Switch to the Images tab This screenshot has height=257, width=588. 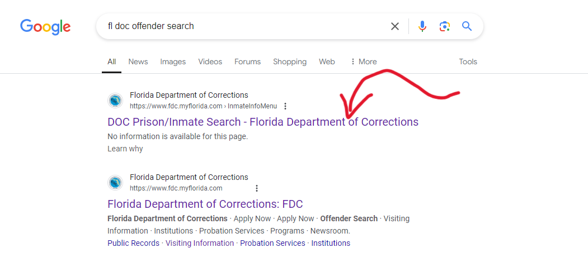click(173, 62)
